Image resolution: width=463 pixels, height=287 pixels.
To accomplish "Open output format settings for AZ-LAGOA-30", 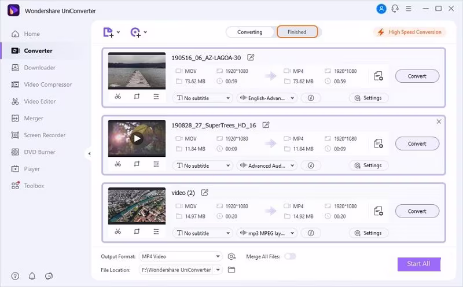I will tap(379, 76).
